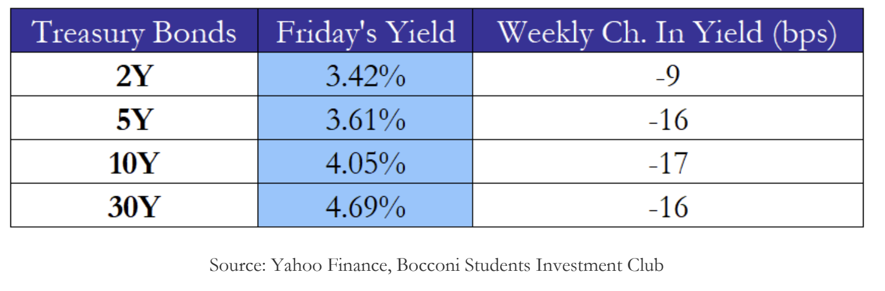Select the 4.05% yield cell
Viewport: 885px width, 291px height.
(365, 164)
